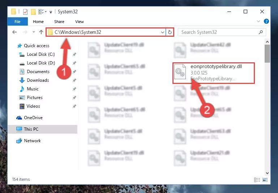The height and width of the screenshot is (193, 278).
Task: Select This PC in navigation pane
Action: pos(43,129)
